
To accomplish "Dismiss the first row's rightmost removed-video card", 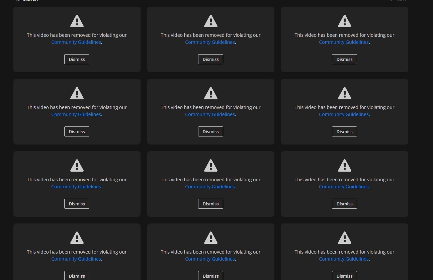I will click(344, 59).
